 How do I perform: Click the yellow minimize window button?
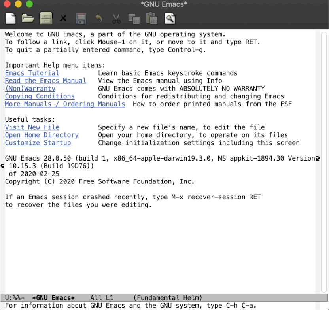[x=18, y=4]
